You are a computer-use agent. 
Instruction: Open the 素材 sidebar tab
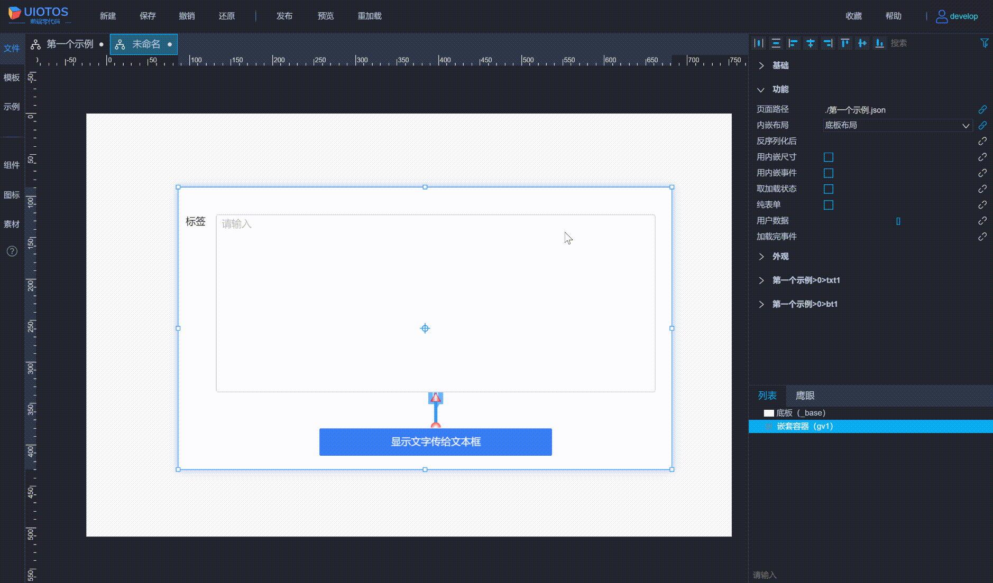pos(12,224)
